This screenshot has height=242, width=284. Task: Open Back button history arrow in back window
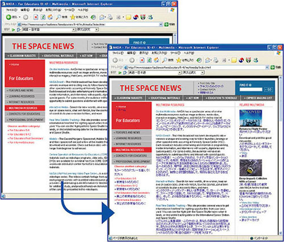(x=19, y=17)
